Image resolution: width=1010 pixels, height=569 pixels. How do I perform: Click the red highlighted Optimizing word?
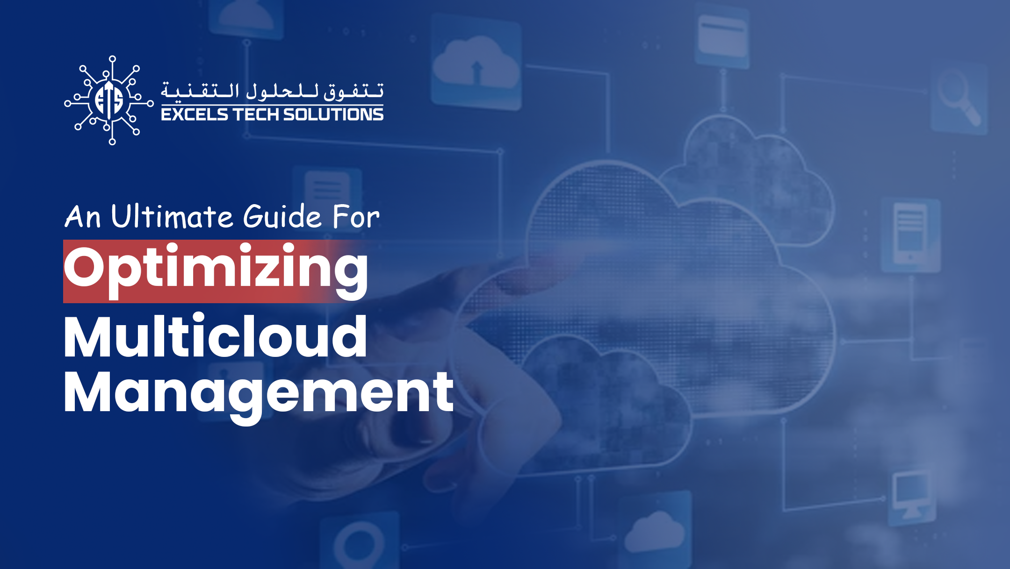[216, 271]
